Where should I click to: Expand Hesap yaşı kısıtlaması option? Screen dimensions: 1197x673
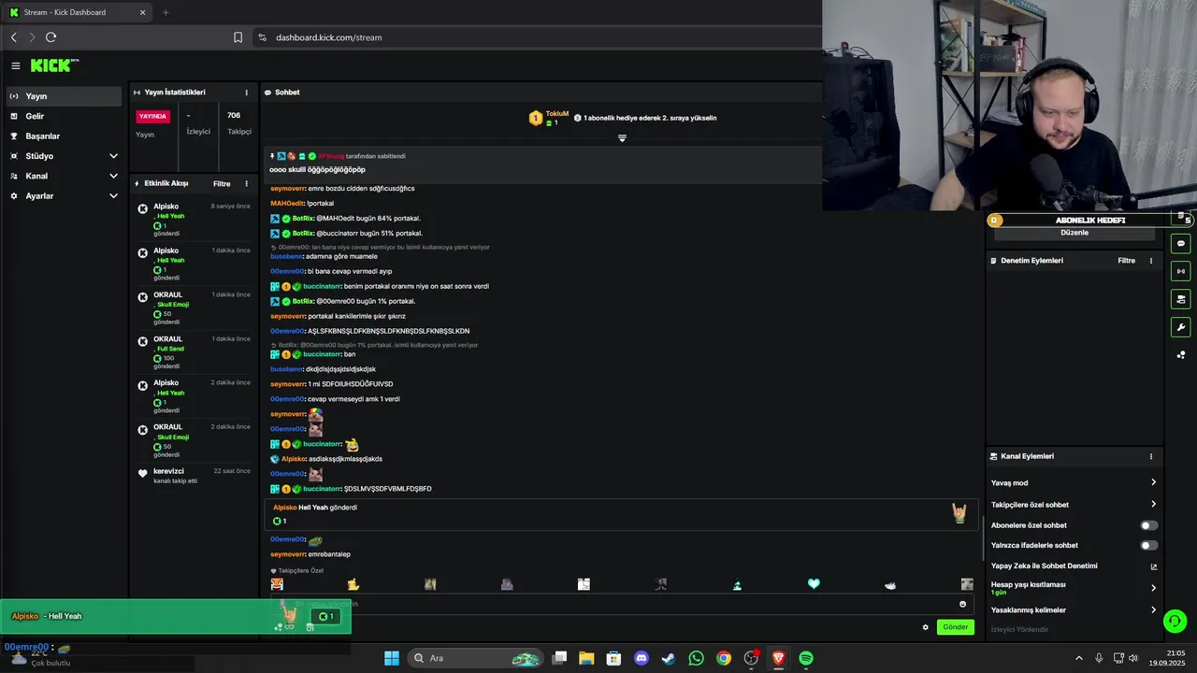[1074, 588]
